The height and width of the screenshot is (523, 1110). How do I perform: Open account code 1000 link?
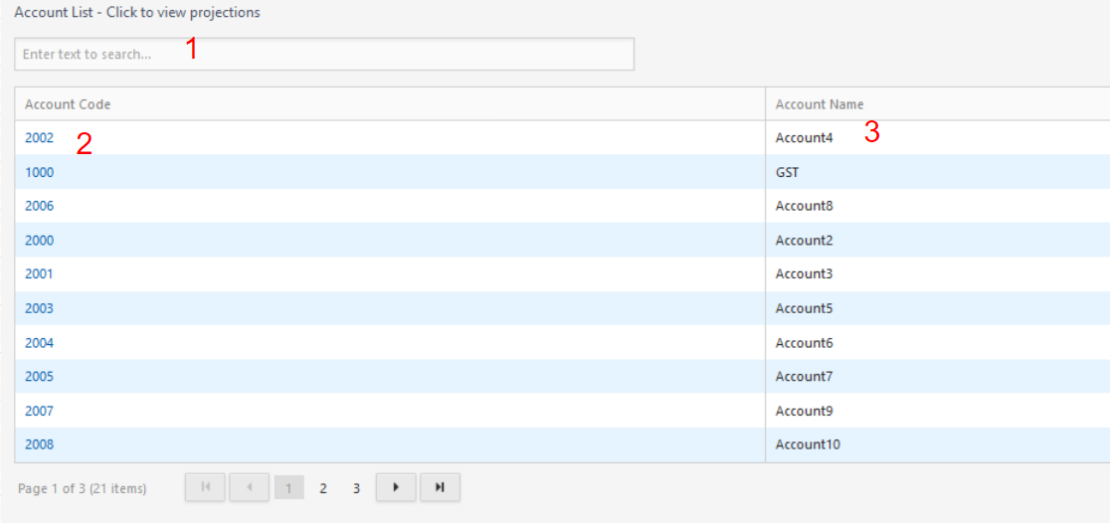39,172
